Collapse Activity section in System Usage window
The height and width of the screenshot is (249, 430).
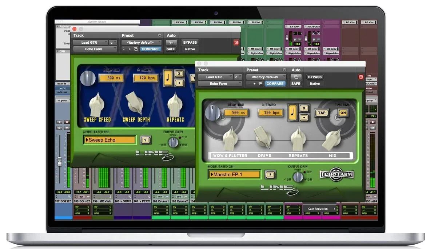click(x=57, y=27)
